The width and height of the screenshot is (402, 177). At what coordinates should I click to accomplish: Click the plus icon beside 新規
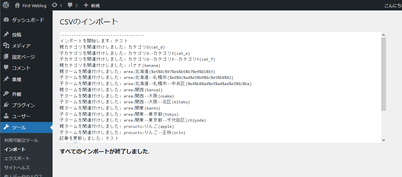[x=86, y=5]
